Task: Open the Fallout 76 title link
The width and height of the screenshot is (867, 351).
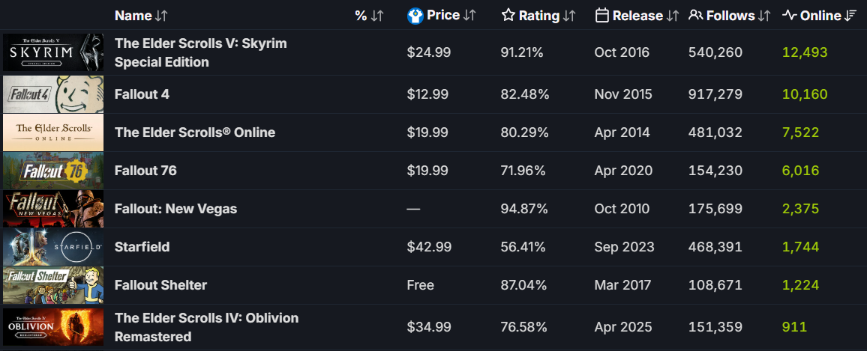Action: tap(145, 171)
